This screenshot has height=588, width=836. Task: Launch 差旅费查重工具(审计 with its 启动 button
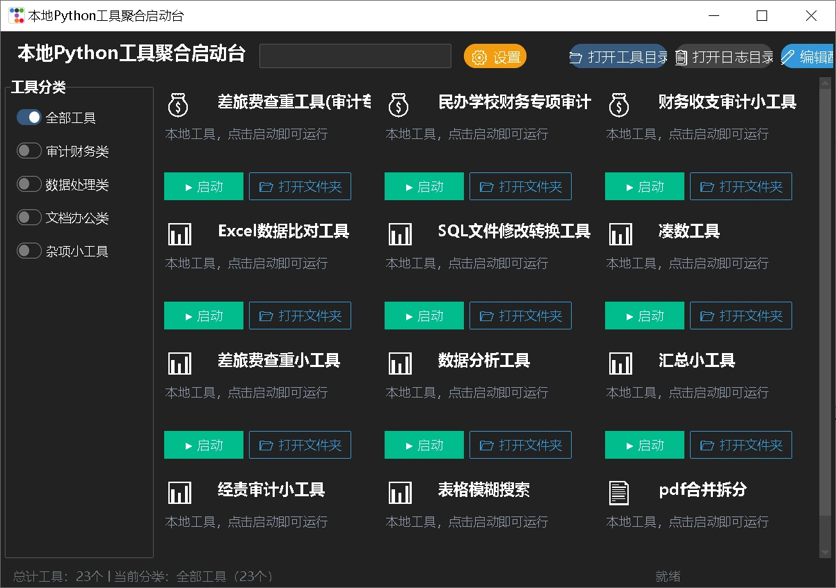204,186
